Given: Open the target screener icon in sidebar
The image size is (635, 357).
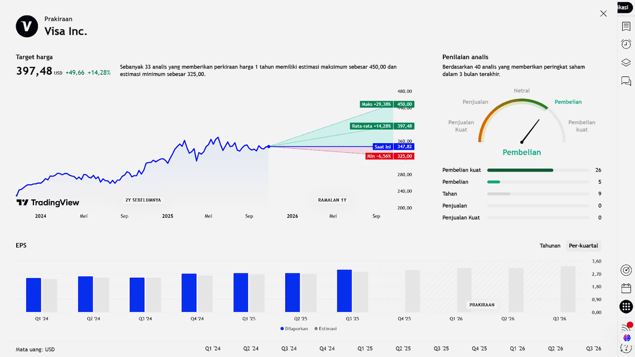Looking at the screenshot, I should pos(626,270).
